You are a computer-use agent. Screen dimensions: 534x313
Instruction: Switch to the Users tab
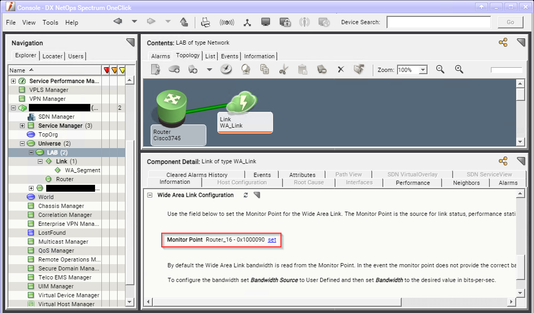tap(76, 56)
